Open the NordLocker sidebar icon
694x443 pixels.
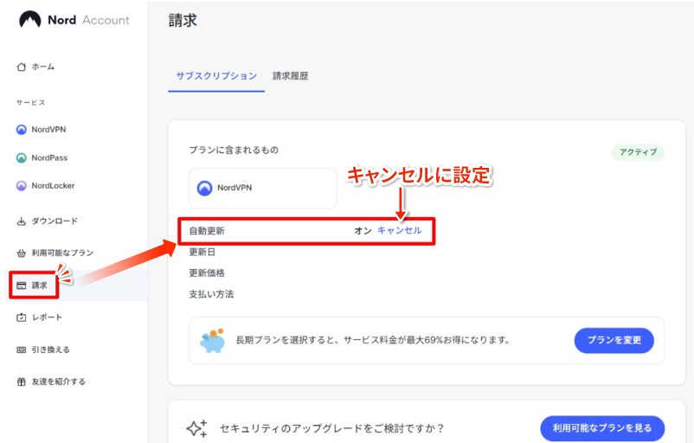coord(22,185)
